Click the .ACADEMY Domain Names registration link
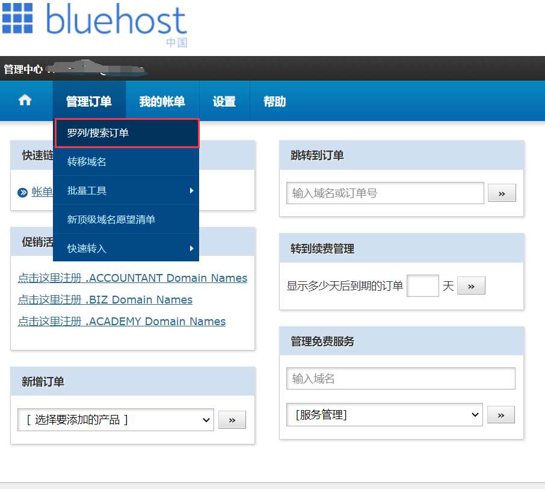Viewport: 545px width, 489px height. point(122,322)
